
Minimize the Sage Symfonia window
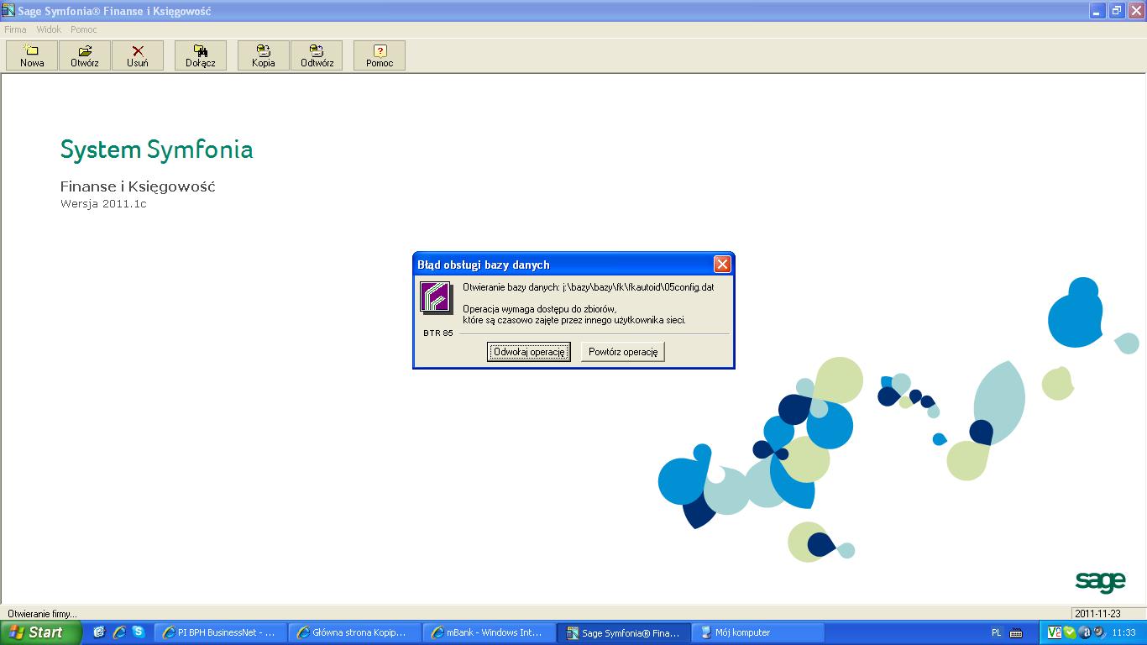coord(1097,11)
